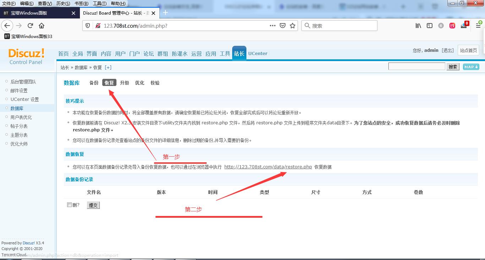485x260 pixels.
Task: Click the 提交 submit button
Action: [x=93, y=205]
